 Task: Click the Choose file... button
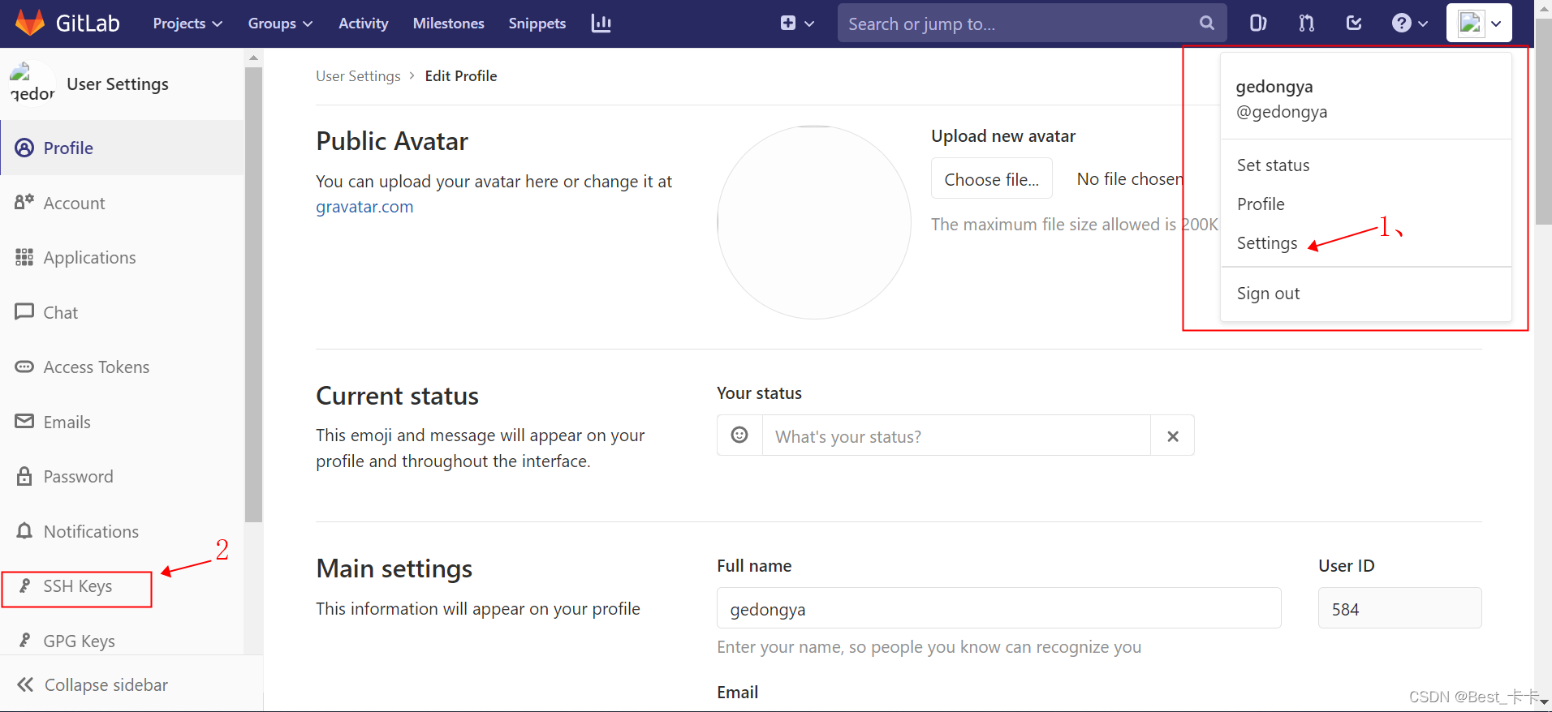[992, 178]
